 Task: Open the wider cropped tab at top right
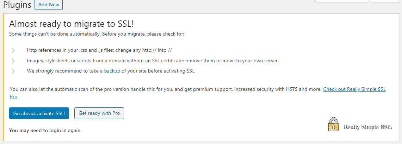coord(341,1)
